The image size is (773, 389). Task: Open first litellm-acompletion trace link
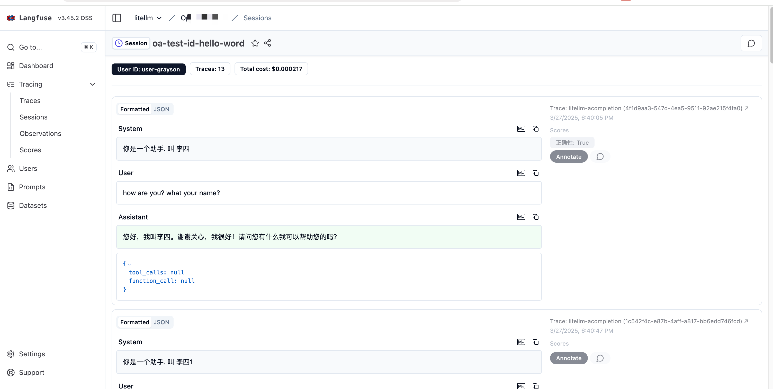[x=747, y=108]
